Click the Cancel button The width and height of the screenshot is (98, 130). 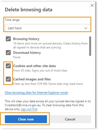[x=70, y=119]
